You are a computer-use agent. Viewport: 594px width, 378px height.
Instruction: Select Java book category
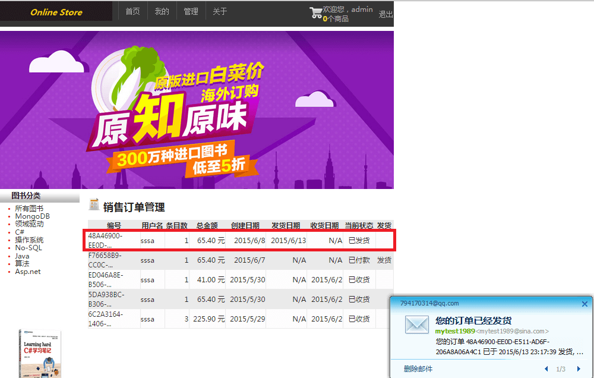click(22, 256)
